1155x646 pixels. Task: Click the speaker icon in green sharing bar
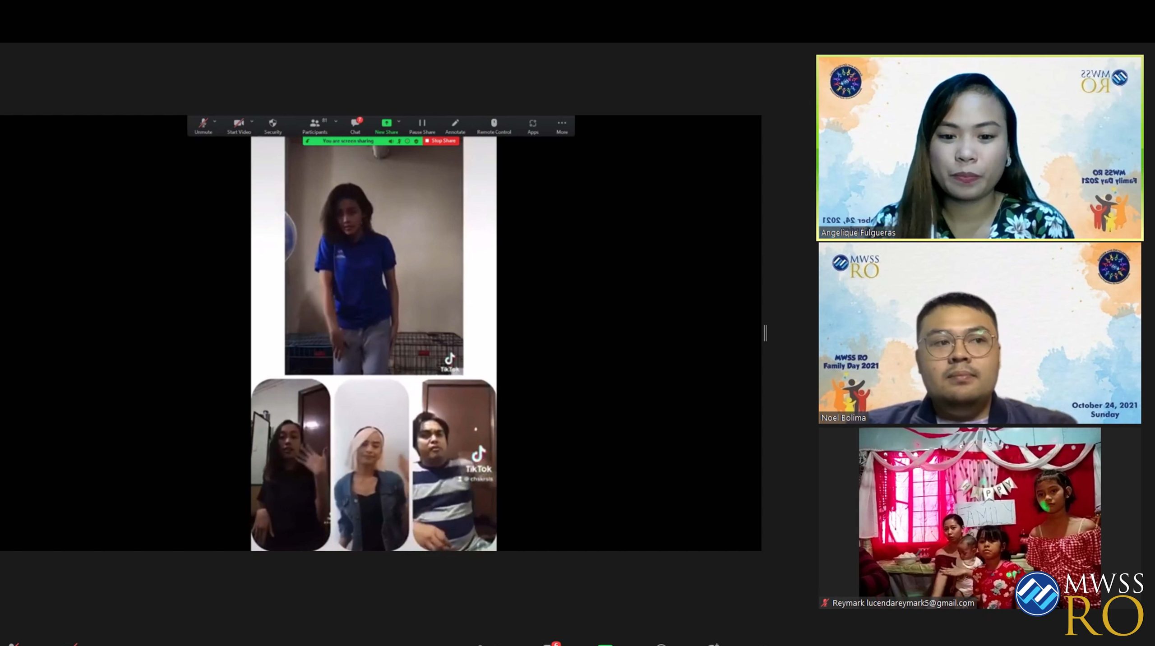click(391, 141)
